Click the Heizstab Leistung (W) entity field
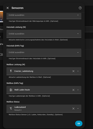Screen dimensions: 93x129 tap(44, 34)
